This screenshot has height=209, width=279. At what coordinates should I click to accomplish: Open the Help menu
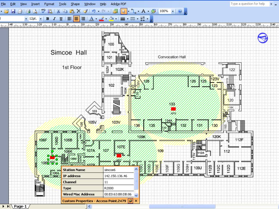pyautogui.click(x=103, y=4)
